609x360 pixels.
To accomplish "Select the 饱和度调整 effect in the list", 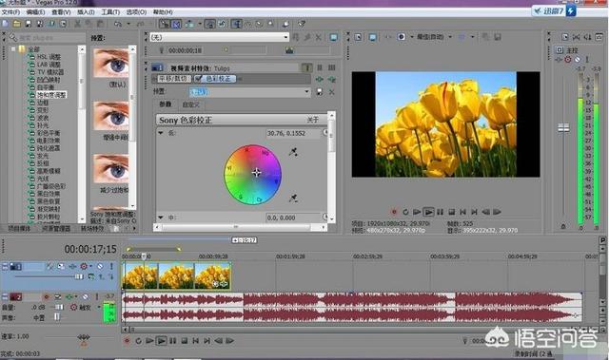I will click(x=51, y=95).
